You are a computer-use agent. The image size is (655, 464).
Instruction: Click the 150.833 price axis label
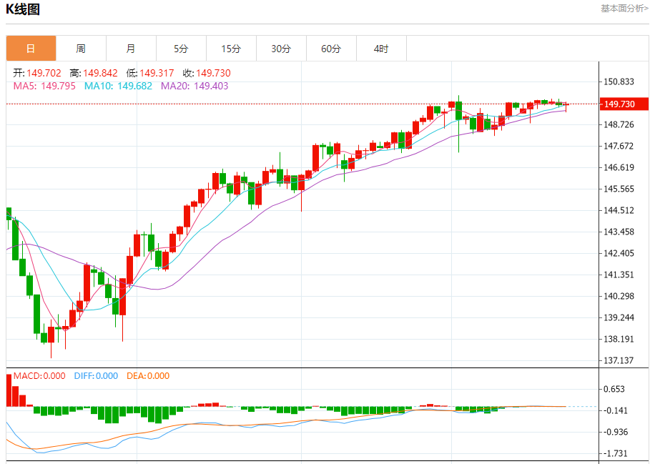(619, 82)
